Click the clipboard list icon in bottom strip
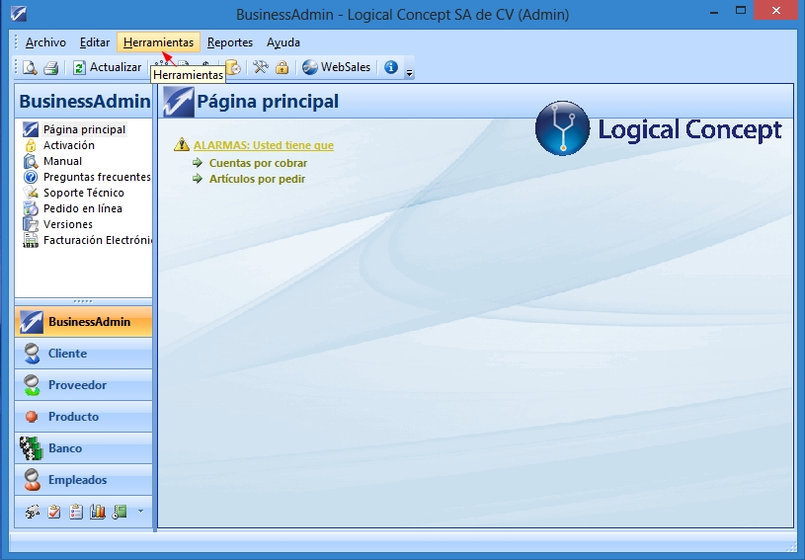This screenshot has width=805, height=560. 76,512
